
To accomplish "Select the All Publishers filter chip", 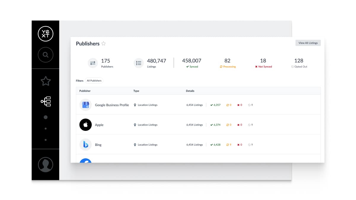I will 94,81.
